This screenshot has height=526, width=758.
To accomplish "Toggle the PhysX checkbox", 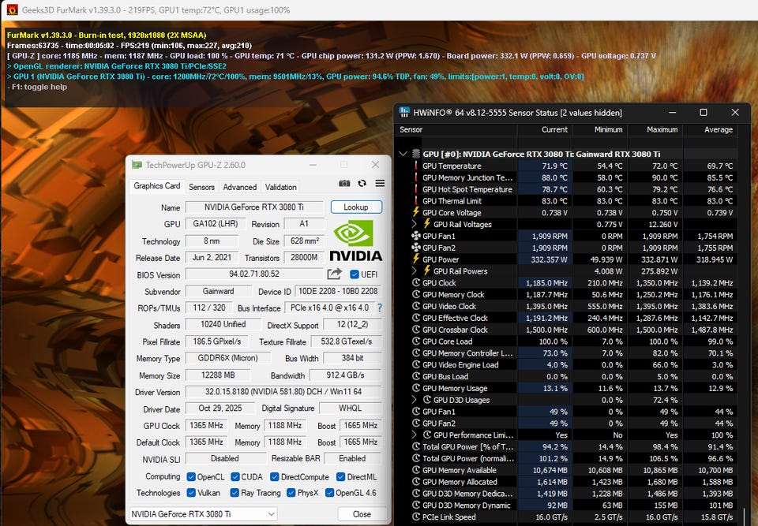I will coord(291,493).
